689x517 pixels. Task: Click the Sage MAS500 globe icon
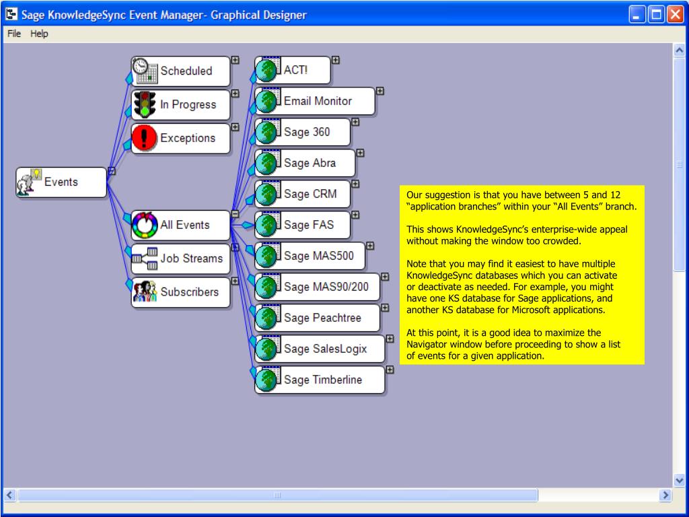click(x=268, y=255)
